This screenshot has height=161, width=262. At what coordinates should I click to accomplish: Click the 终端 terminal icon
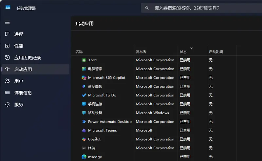click(x=84, y=148)
